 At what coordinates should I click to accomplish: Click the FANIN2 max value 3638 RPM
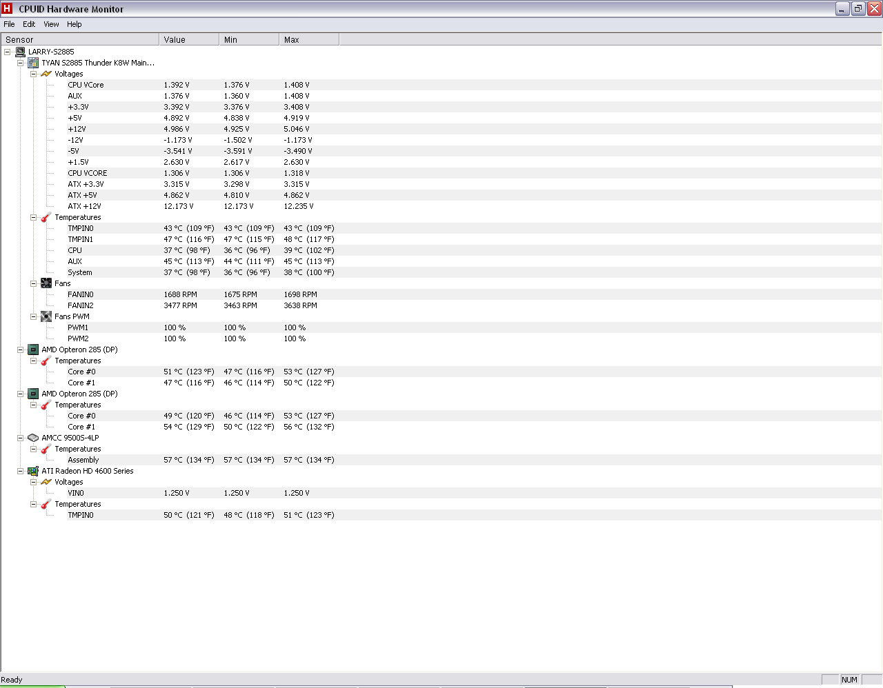[x=301, y=305]
